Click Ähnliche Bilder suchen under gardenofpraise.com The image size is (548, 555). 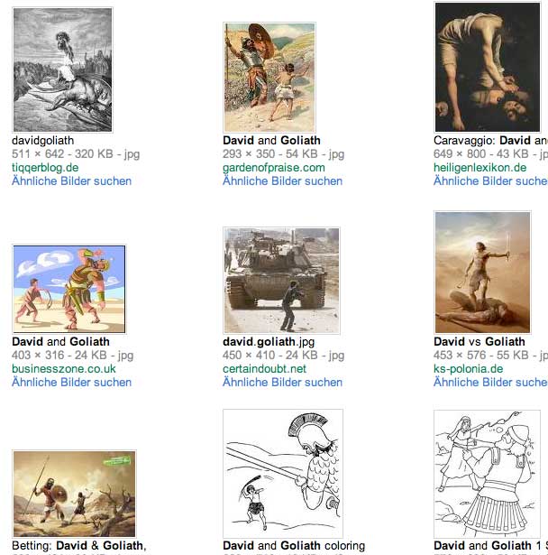coord(282,180)
